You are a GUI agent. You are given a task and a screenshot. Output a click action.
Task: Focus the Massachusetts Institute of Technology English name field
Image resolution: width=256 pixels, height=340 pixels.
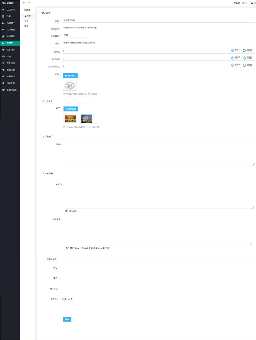coord(159,28)
